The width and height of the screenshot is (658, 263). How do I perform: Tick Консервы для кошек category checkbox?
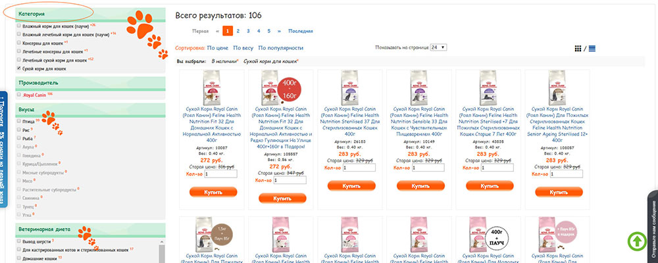(19, 43)
